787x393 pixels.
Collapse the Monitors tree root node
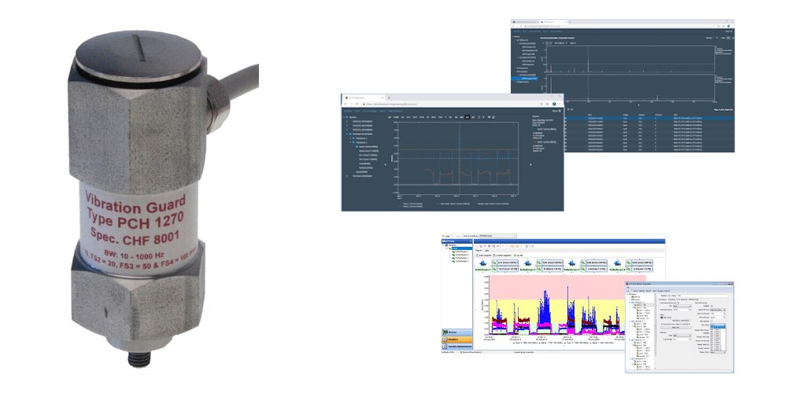pos(445,245)
